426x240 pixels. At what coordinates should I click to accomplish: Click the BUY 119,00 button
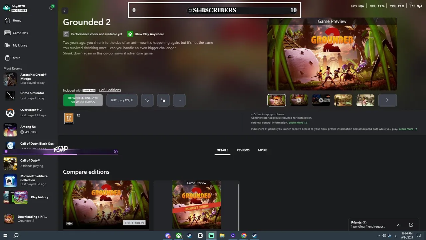(122, 100)
